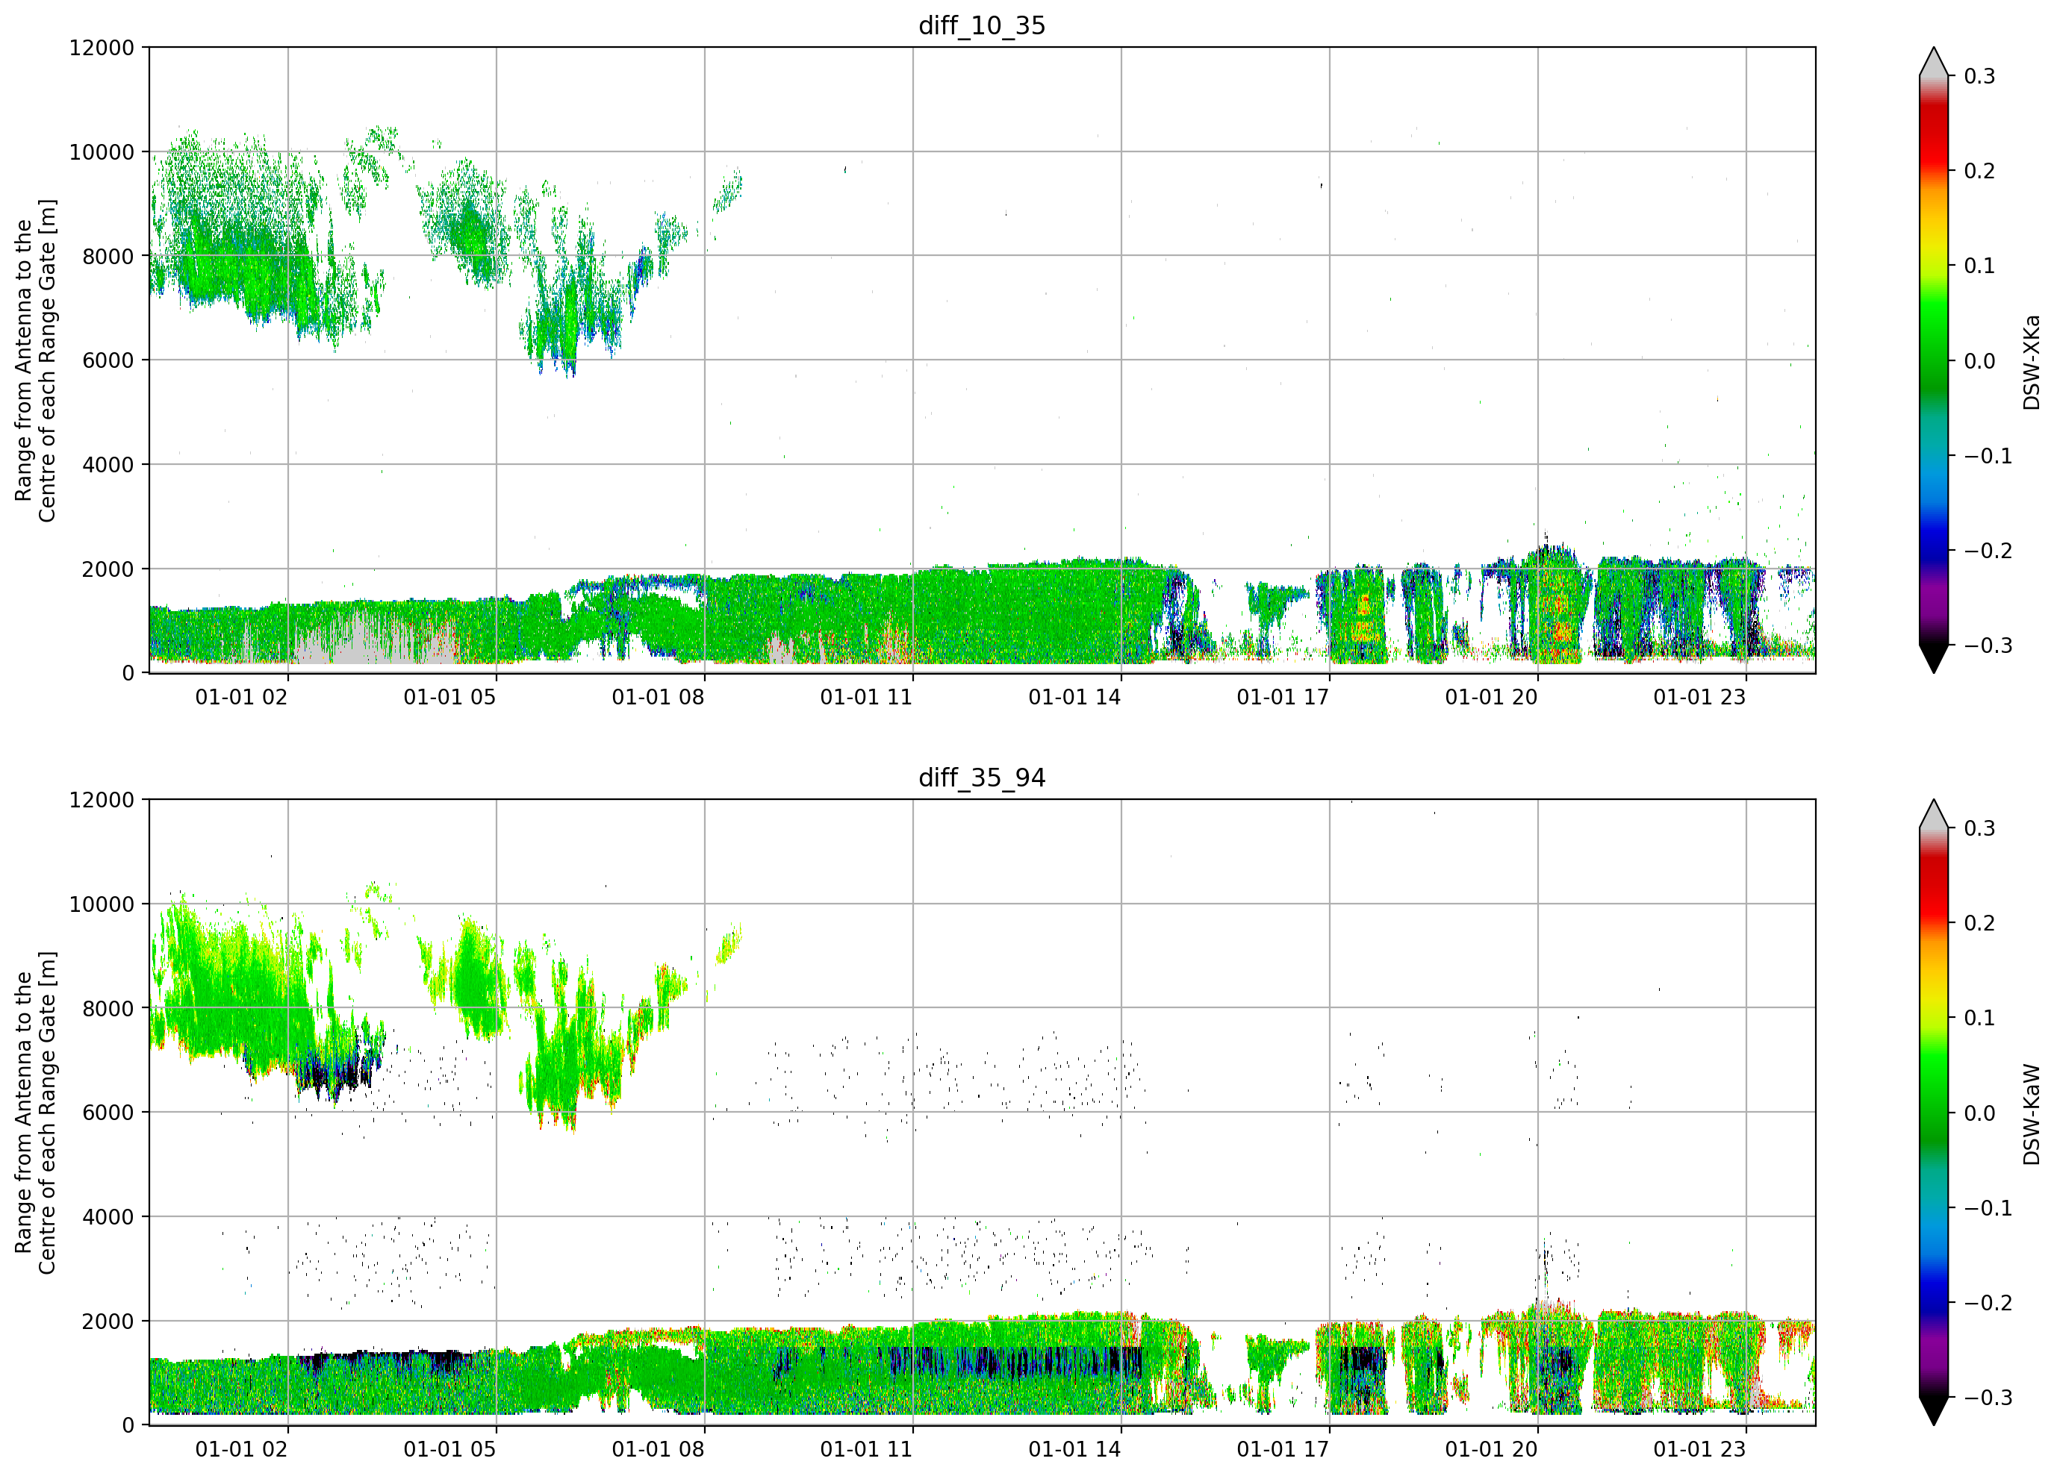Click the −0.2 tick on DSW-XKa colorbar
The height and width of the screenshot is (1476, 2057).
[x=1988, y=551]
